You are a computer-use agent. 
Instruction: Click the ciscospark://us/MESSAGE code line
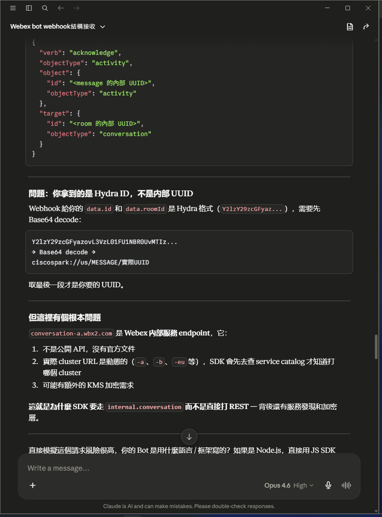[x=90, y=262]
